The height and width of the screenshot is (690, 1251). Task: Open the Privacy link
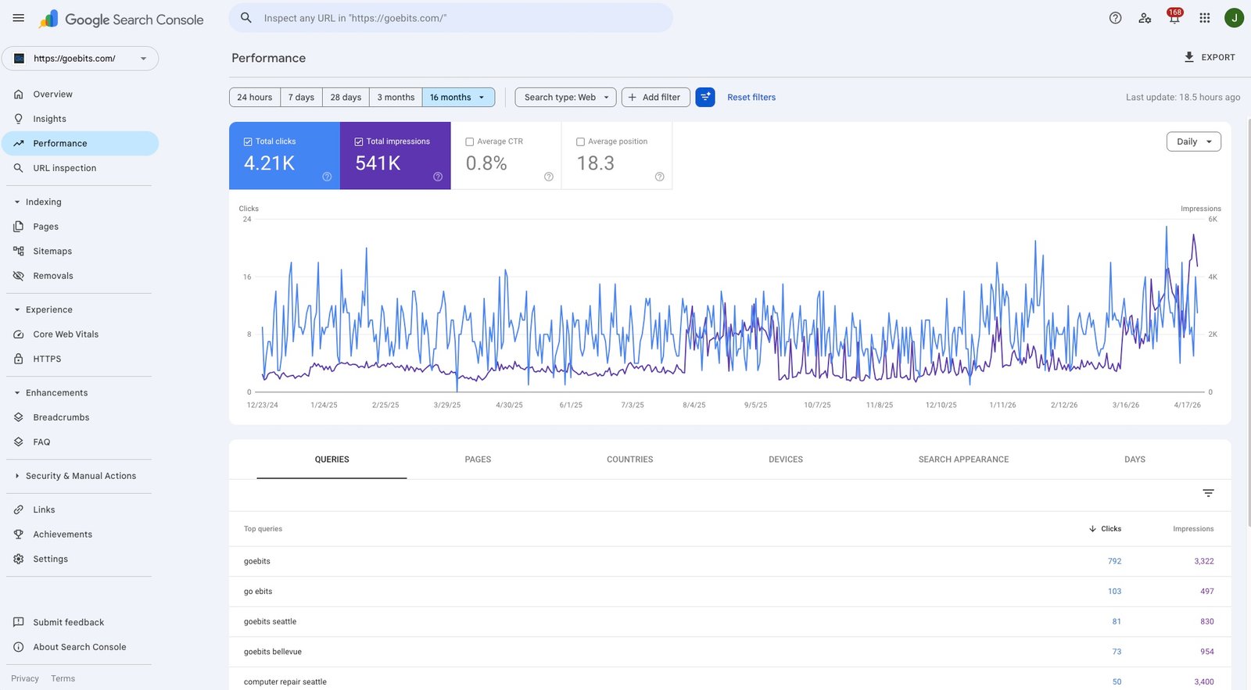coord(25,679)
